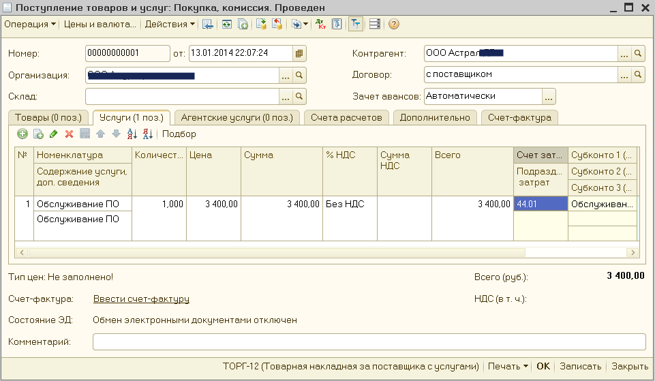The width and height of the screenshot is (655, 381).
Task: Switch to the Товары (0 поз.) tab
Action: [48, 117]
